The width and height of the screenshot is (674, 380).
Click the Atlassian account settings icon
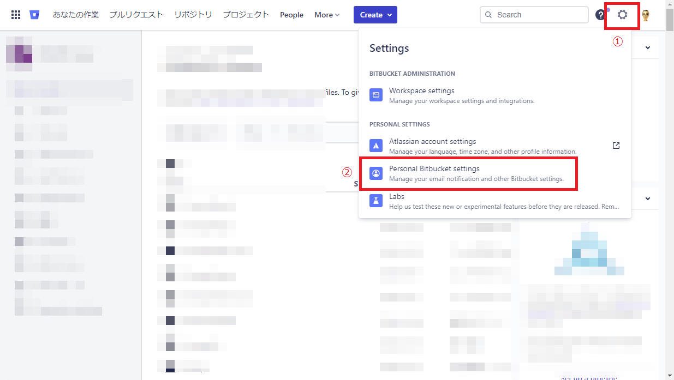click(375, 146)
